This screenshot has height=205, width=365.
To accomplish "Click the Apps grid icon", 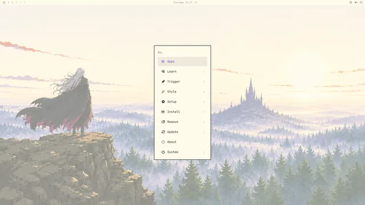I will tap(163, 61).
